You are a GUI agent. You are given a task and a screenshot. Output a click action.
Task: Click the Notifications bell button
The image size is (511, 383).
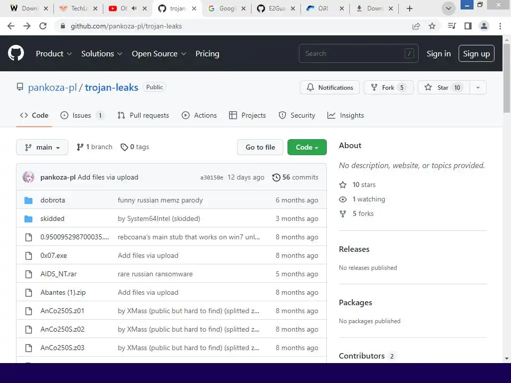tap(329, 87)
